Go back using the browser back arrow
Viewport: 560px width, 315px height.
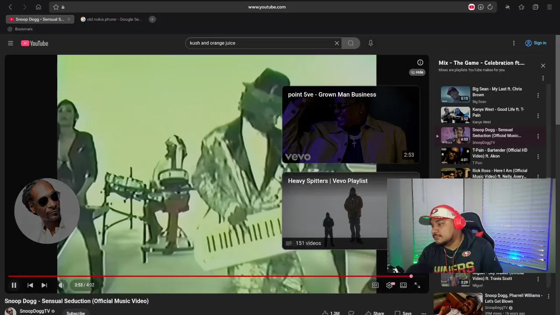(10, 7)
